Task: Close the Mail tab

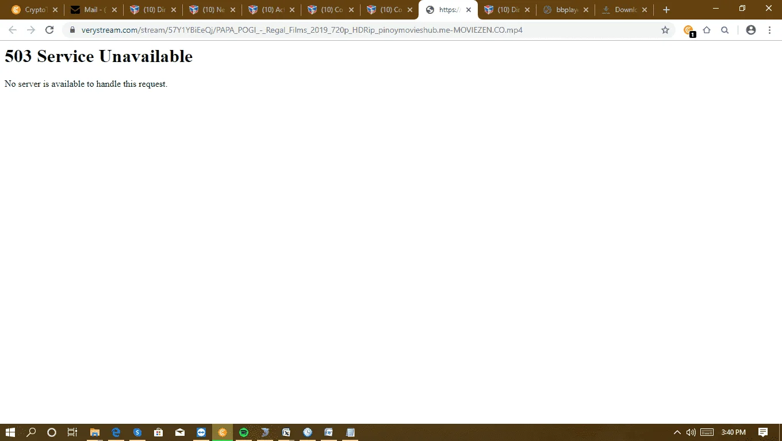Action: pos(114,10)
